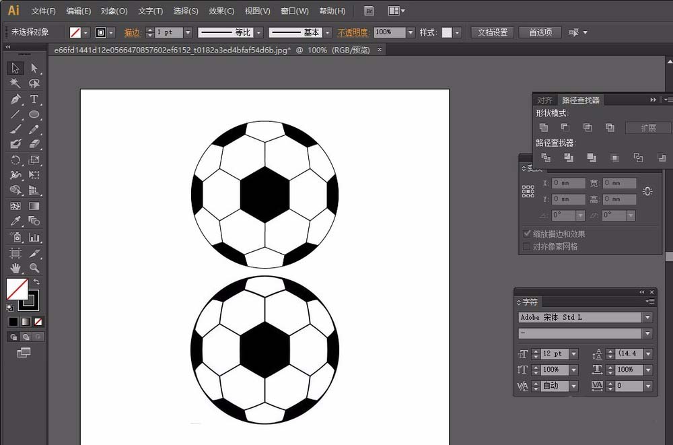
Task: Open the stroke weight 1 pt dropdown
Action: 188,32
